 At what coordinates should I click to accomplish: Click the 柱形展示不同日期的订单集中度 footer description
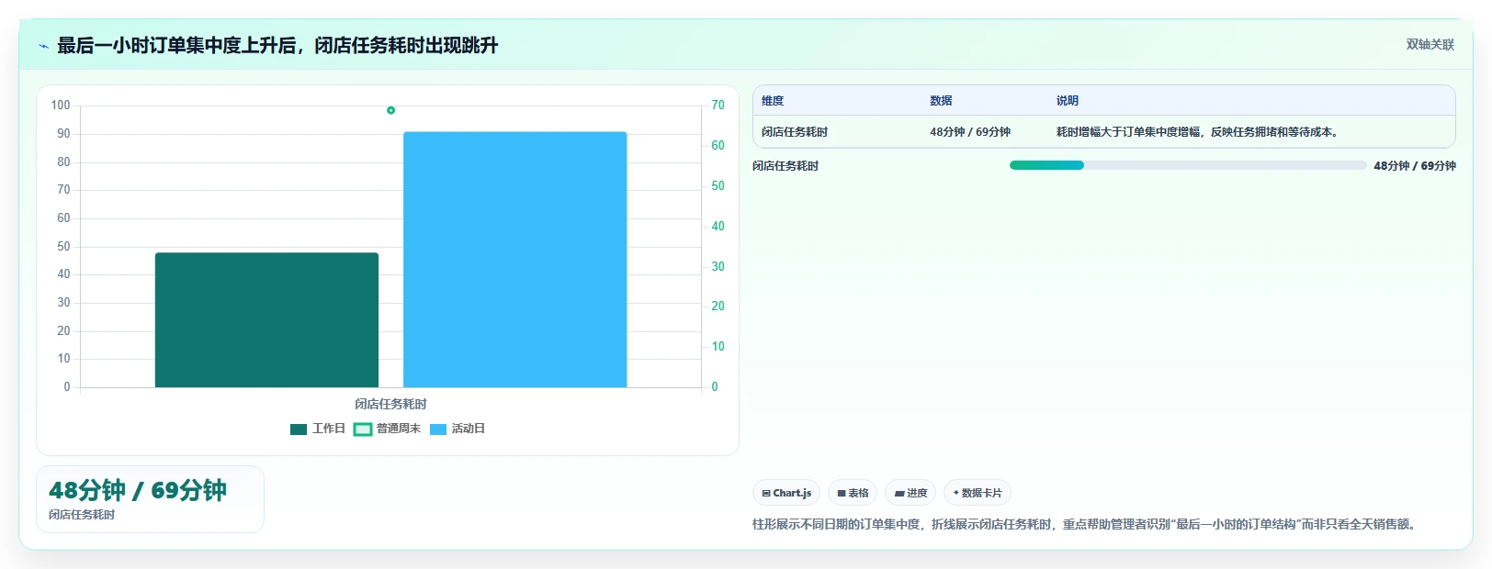1086,524
